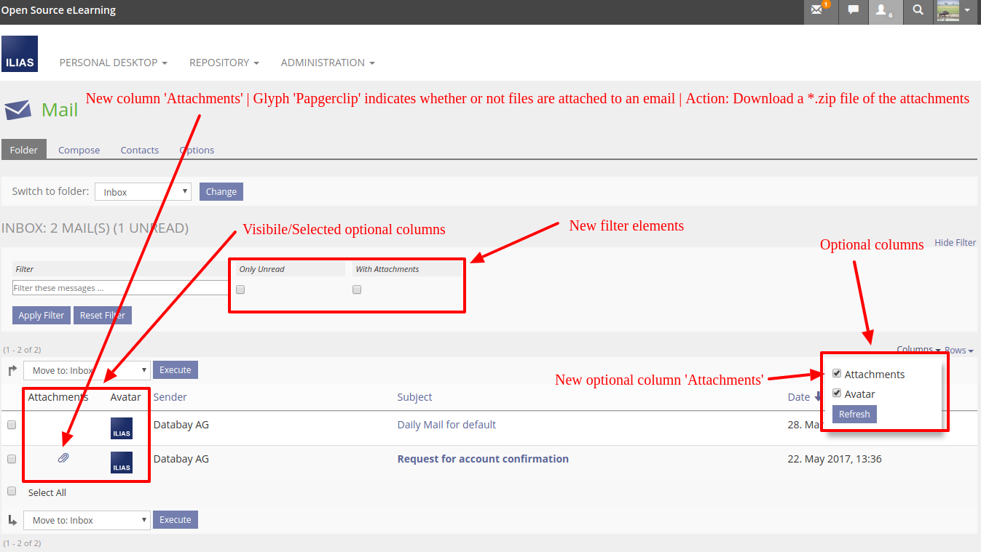The image size is (981, 552).
Task: Open the contacts user icon in top bar
Action: click(883, 11)
